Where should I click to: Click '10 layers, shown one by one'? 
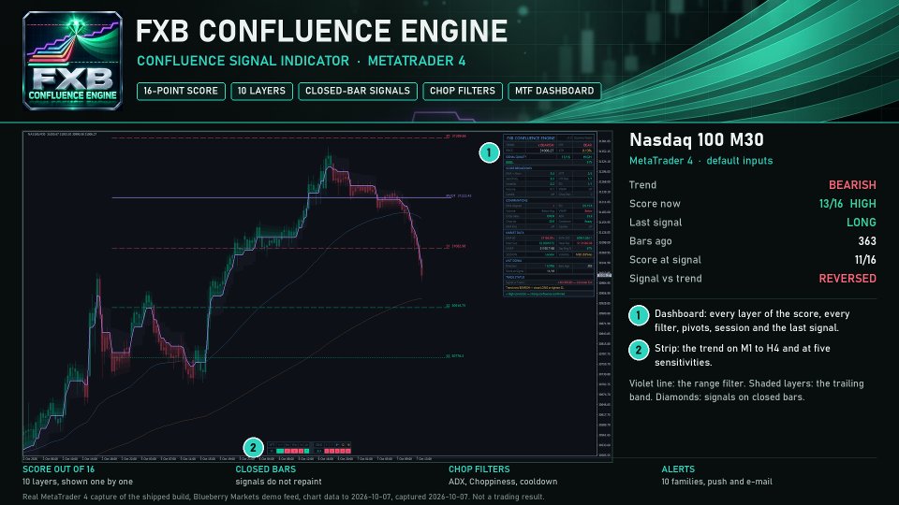tap(78, 482)
